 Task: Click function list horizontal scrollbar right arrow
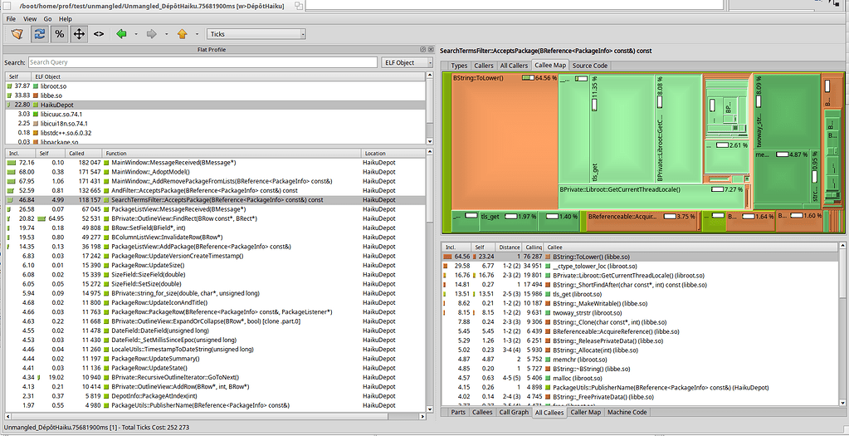point(423,417)
